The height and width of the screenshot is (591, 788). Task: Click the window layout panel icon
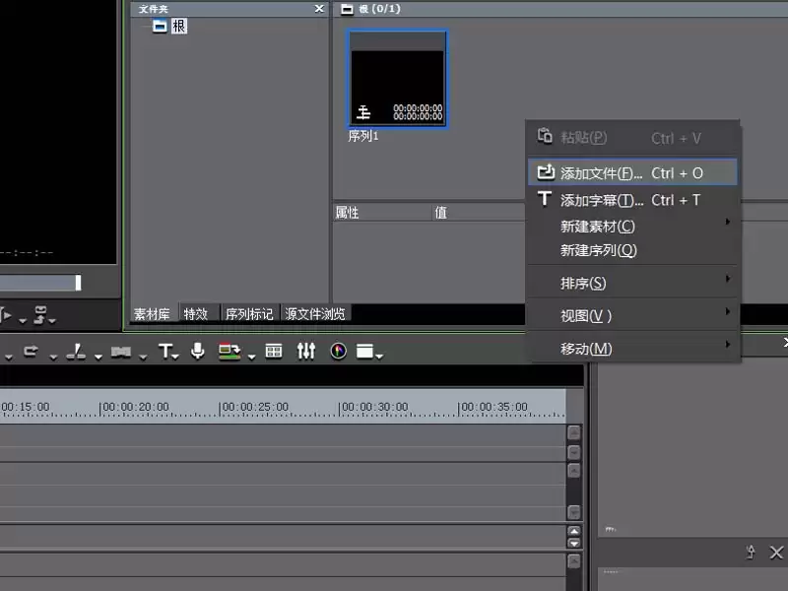[364, 351]
